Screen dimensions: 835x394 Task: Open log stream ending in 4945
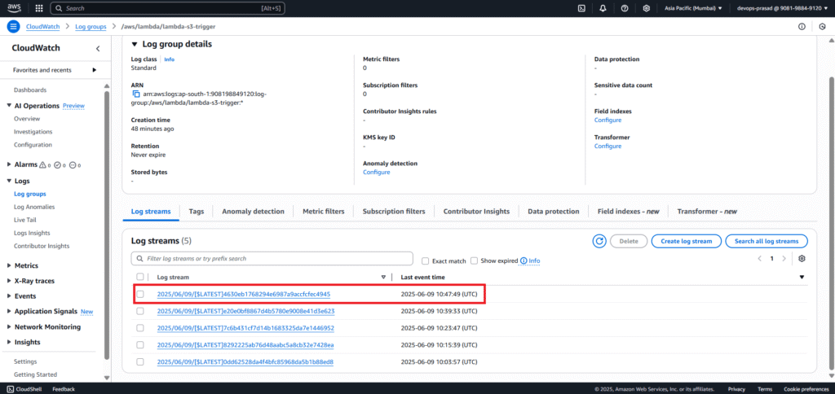[x=243, y=294]
